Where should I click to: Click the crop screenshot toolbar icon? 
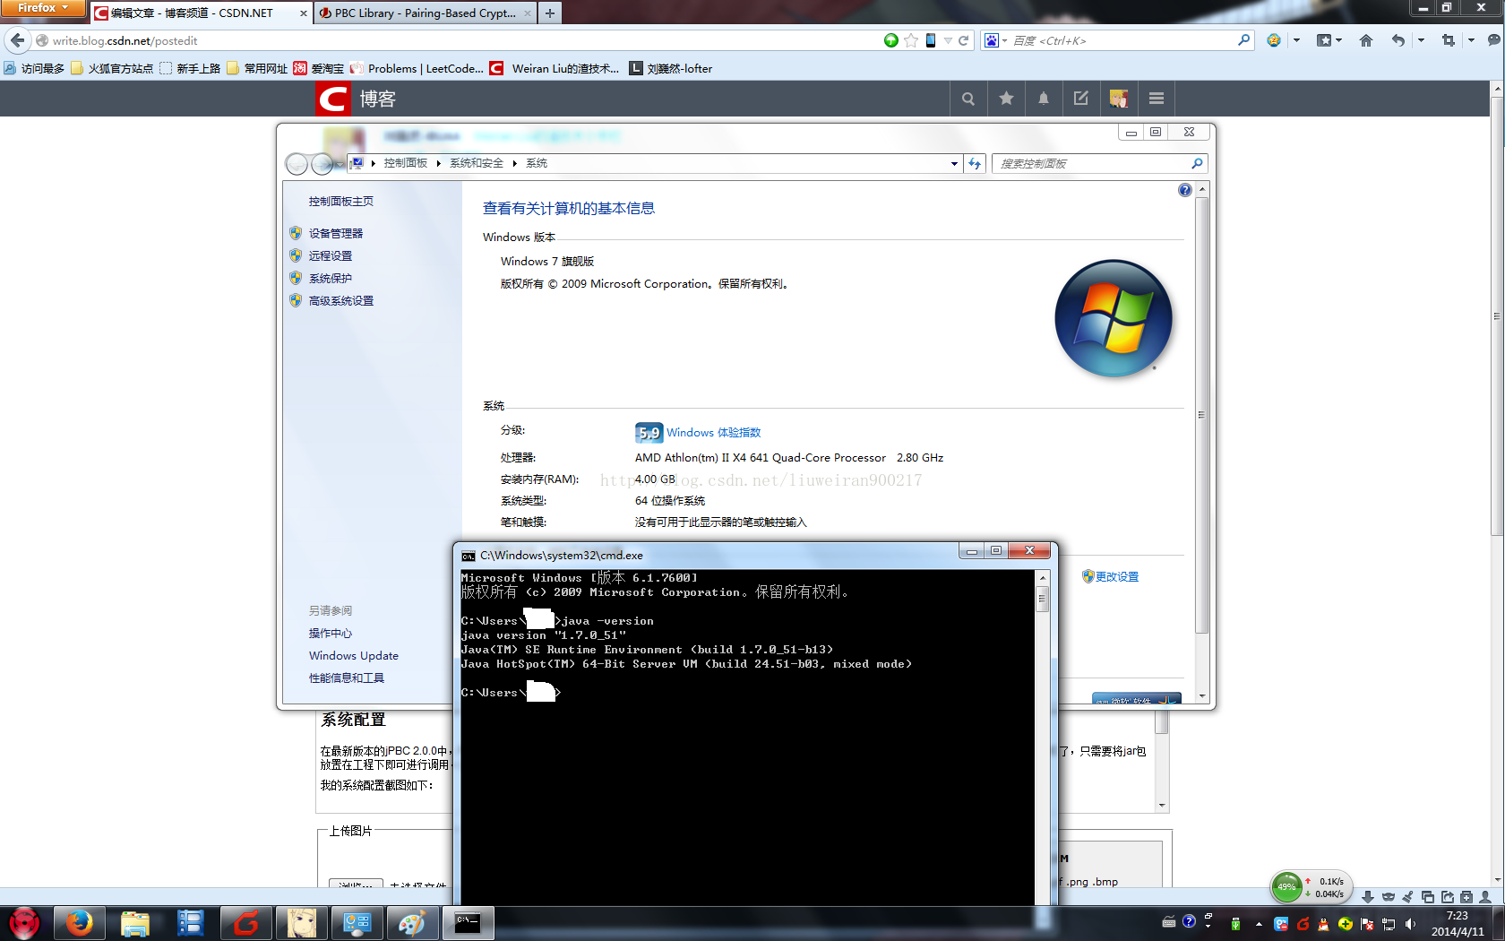click(x=1448, y=40)
